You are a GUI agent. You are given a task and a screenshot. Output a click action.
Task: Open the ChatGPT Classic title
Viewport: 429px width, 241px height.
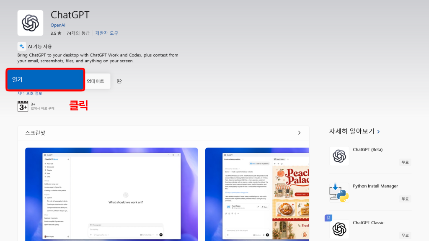click(x=369, y=223)
